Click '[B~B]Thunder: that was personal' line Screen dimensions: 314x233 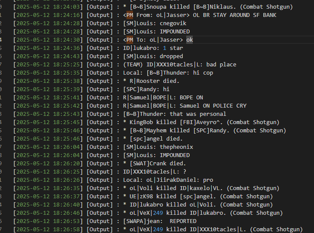[120, 114]
